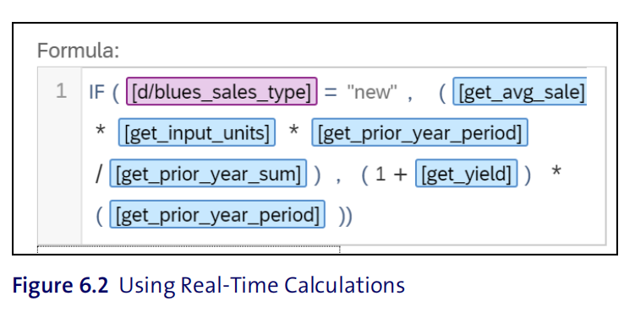The width and height of the screenshot is (635, 312).
Task: Click the asterisk before get_input_units
Action: [100, 132]
